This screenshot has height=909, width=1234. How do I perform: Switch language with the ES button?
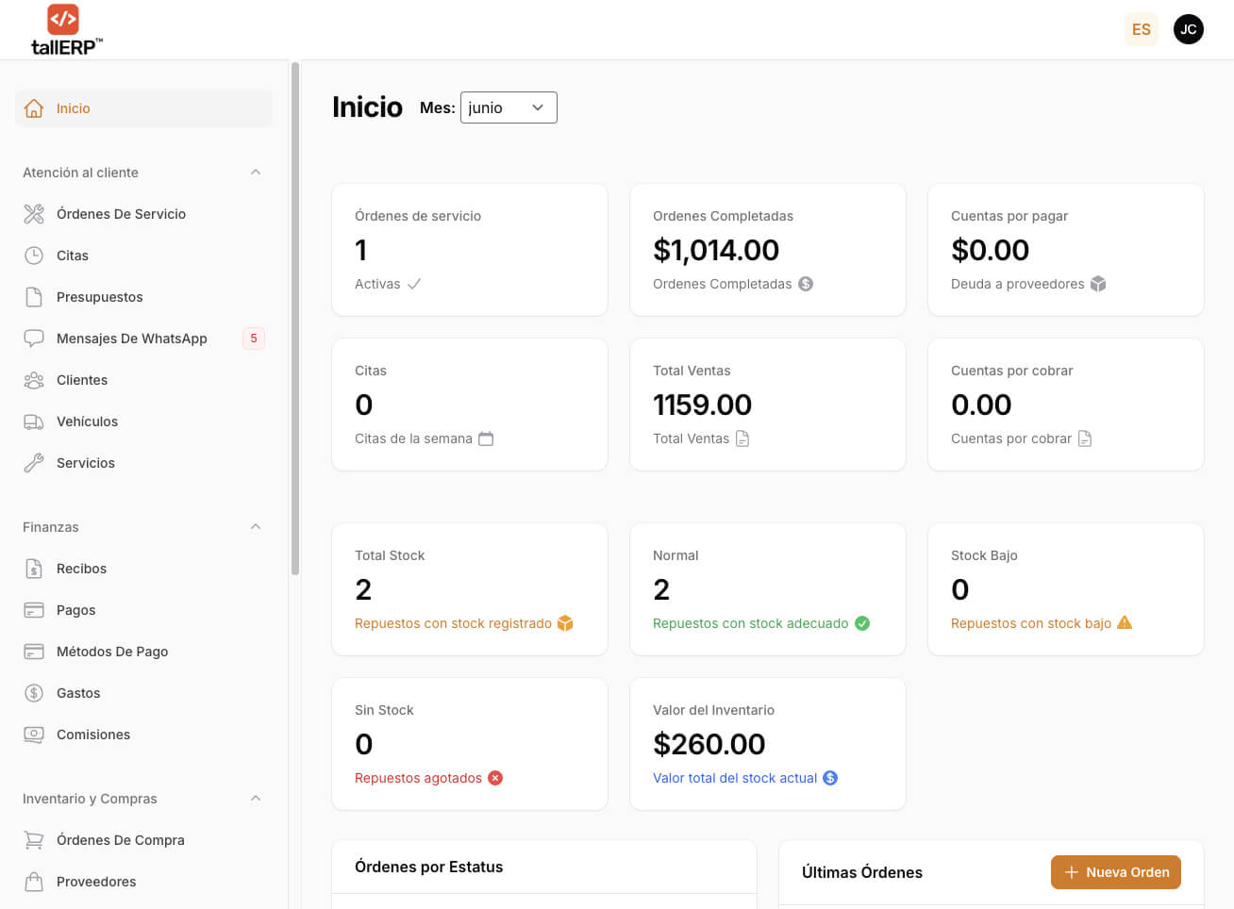[x=1142, y=29]
